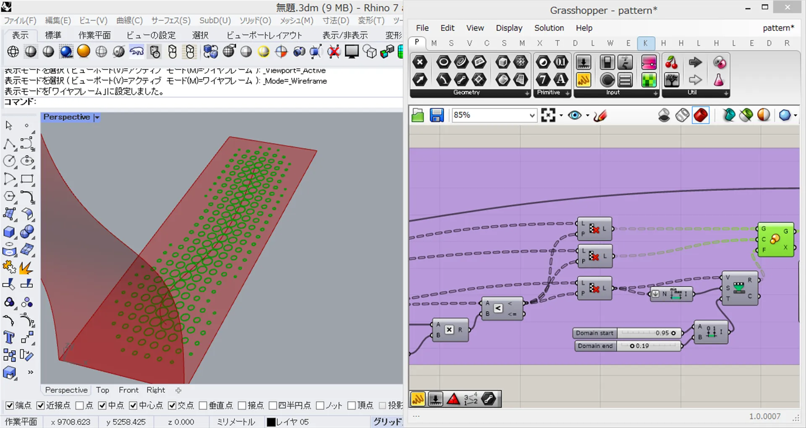This screenshot has width=806, height=428.
Task: Select the Polyline tool in Rhino sidebar
Action: coord(9,144)
